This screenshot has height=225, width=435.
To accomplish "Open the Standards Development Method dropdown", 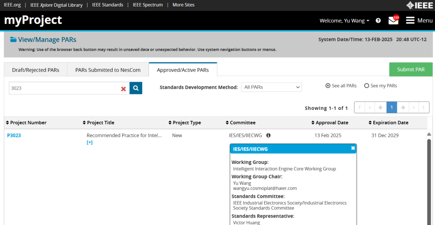I will [271, 87].
